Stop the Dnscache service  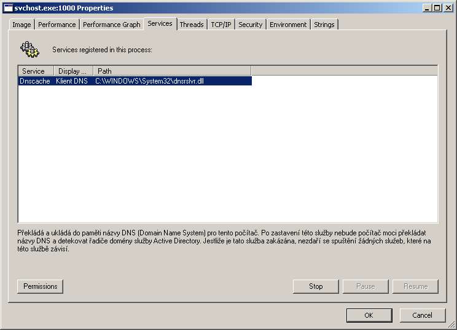pyautogui.click(x=316, y=286)
